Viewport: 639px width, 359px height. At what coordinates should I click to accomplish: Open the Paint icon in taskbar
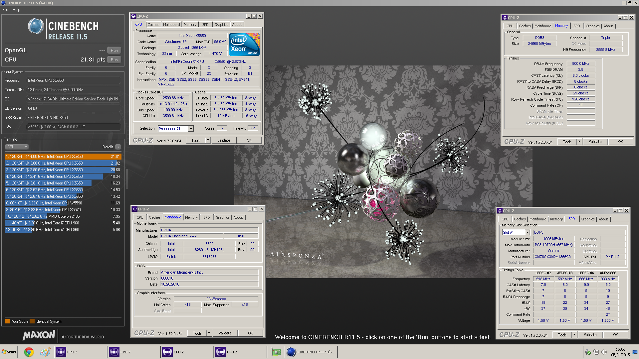pyautogui.click(x=45, y=352)
